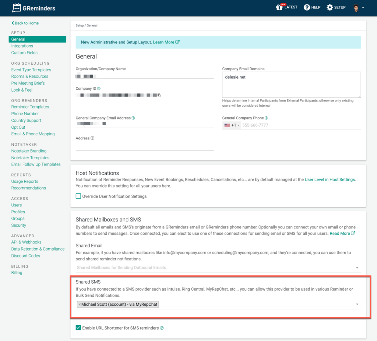Image resolution: width=377 pixels, height=341 pixels.
Task: Click help icon next to Address label
Action: point(92,138)
